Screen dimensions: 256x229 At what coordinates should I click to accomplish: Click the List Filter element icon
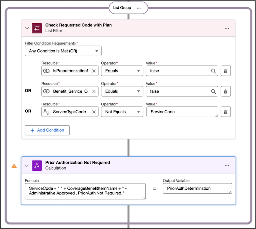click(x=37, y=28)
